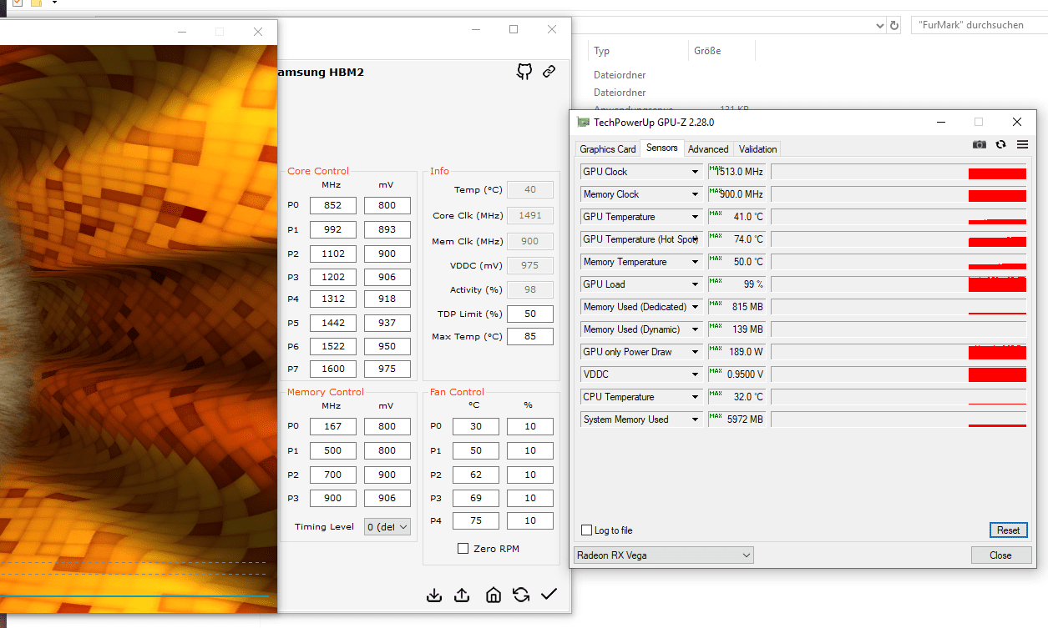This screenshot has height=628, width=1048.
Task: Click the folder icon in Explorer quick access toolbar
Action: click(37, 3)
